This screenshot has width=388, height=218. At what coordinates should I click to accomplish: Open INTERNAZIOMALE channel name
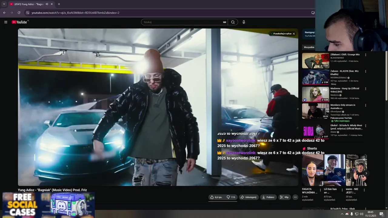[x=339, y=78]
